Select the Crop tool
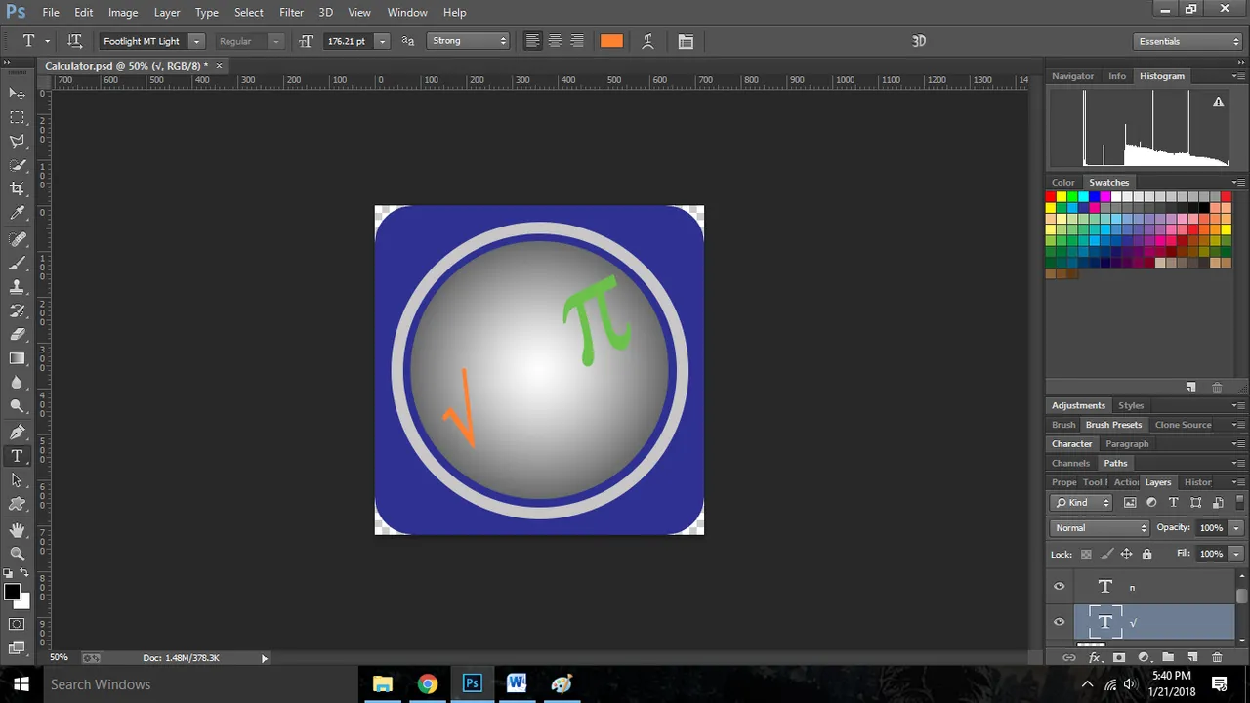1250x703 pixels. click(17, 188)
